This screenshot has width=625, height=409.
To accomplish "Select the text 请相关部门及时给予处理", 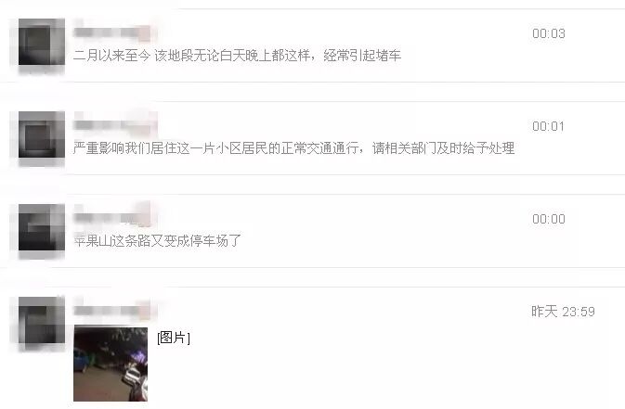I will coord(443,148).
